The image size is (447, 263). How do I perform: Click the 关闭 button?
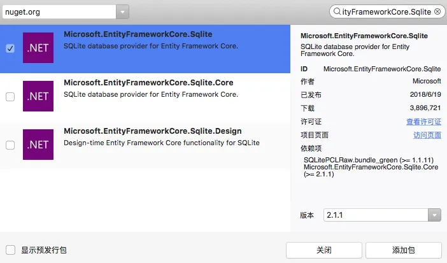(323, 250)
